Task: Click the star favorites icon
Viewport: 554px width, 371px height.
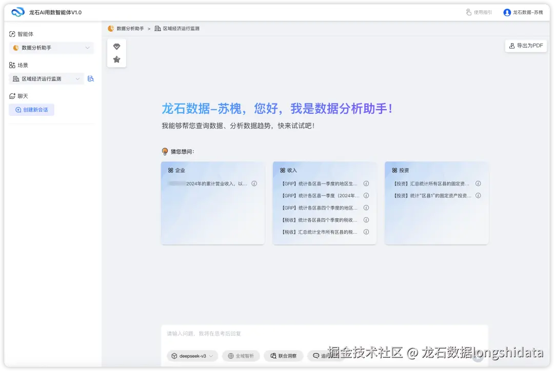Action: 116,59
